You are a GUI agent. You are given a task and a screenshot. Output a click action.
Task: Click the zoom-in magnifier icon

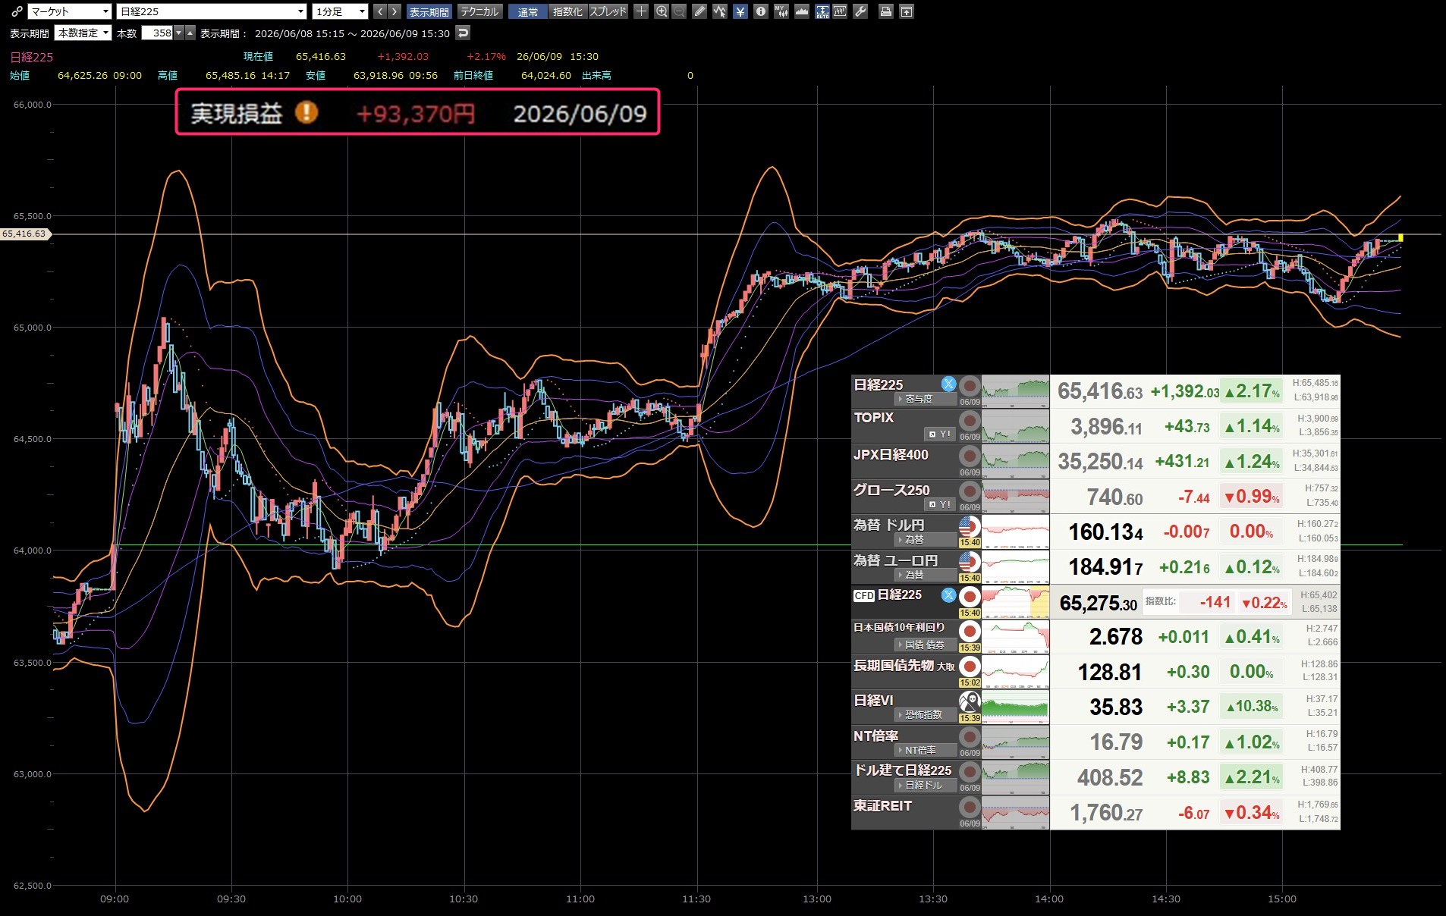coord(661,11)
